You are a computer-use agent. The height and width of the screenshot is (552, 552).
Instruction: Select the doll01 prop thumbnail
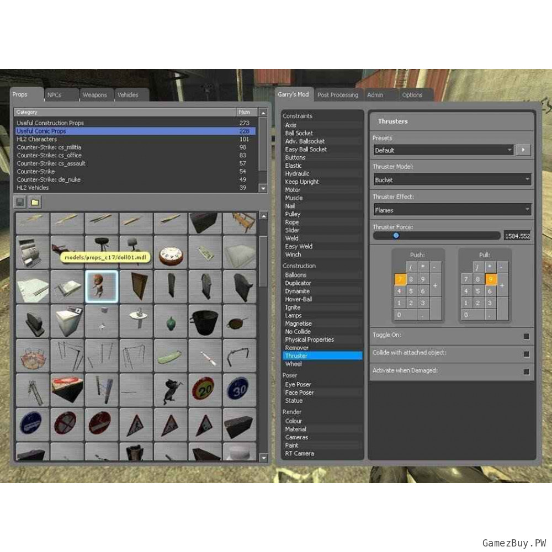(x=102, y=286)
